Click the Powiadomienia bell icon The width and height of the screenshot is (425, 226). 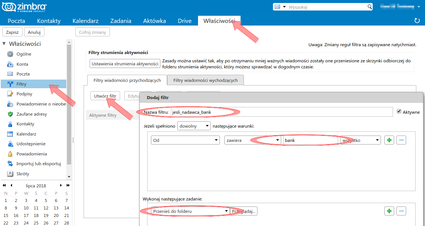(10, 154)
